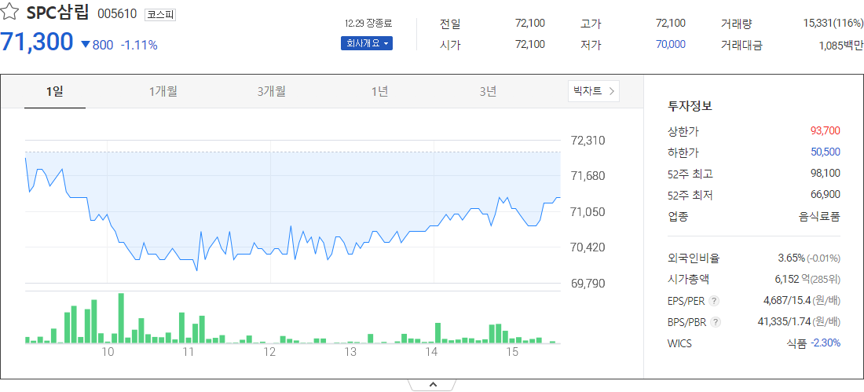Click the 거래량 value 15,331(116%)

tap(833, 23)
